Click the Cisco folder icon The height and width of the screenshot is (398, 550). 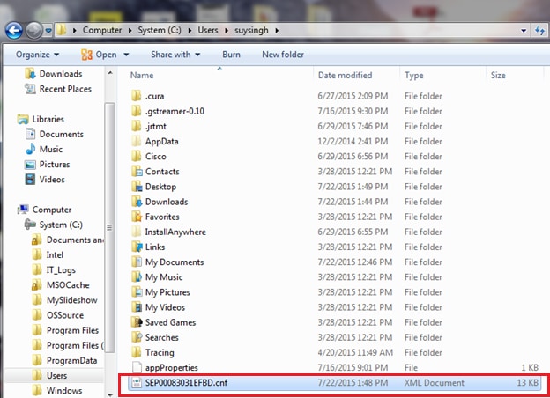tap(136, 156)
